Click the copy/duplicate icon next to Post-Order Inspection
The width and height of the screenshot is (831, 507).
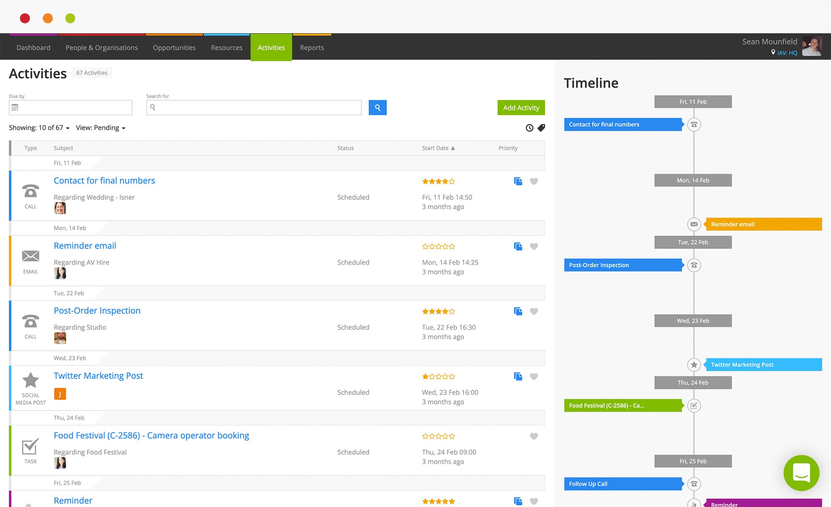pyautogui.click(x=518, y=311)
